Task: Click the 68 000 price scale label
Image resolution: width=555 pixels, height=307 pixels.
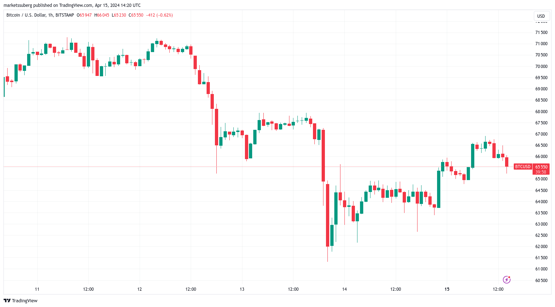Action: [541, 112]
